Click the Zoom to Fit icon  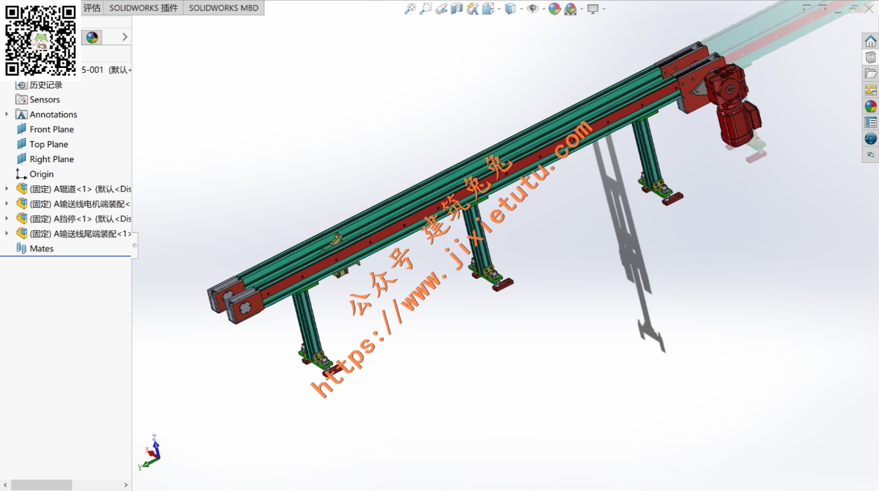[410, 9]
